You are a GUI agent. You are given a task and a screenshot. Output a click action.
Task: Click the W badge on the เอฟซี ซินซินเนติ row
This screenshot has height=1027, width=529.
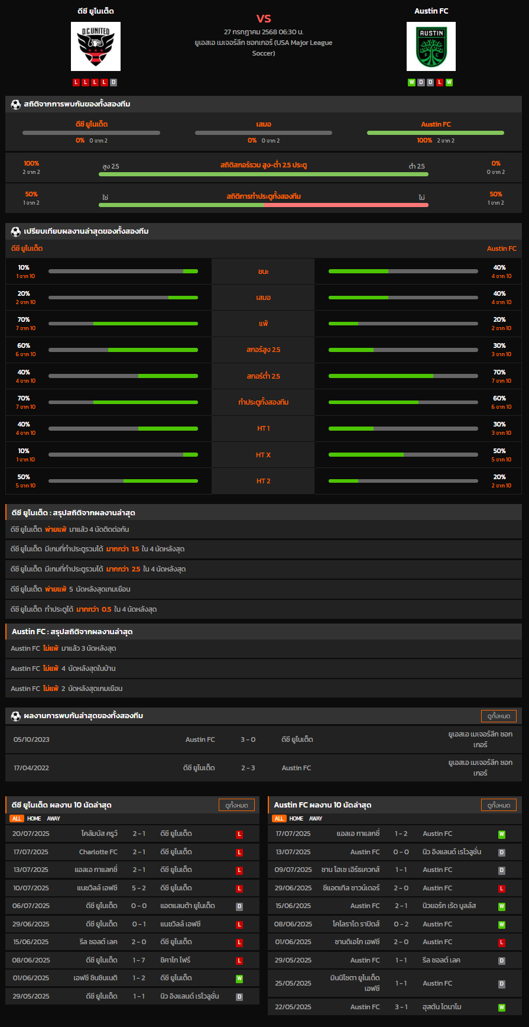click(239, 978)
